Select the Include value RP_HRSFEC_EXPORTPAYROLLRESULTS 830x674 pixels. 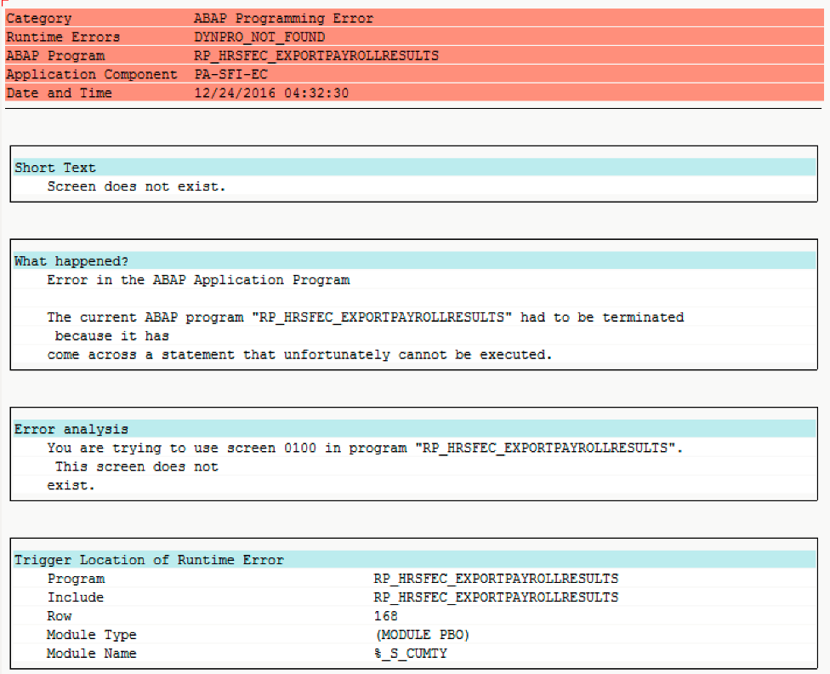click(496, 597)
